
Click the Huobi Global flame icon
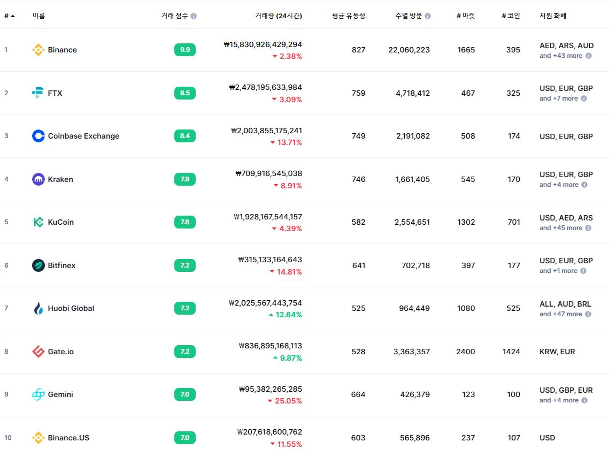tap(38, 308)
